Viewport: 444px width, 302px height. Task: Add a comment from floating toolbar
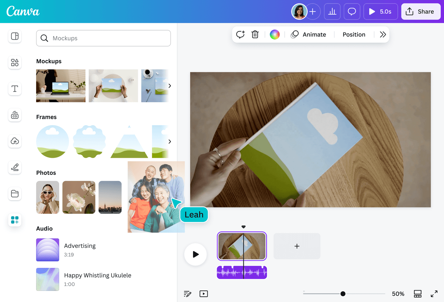[x=240, y=34]
